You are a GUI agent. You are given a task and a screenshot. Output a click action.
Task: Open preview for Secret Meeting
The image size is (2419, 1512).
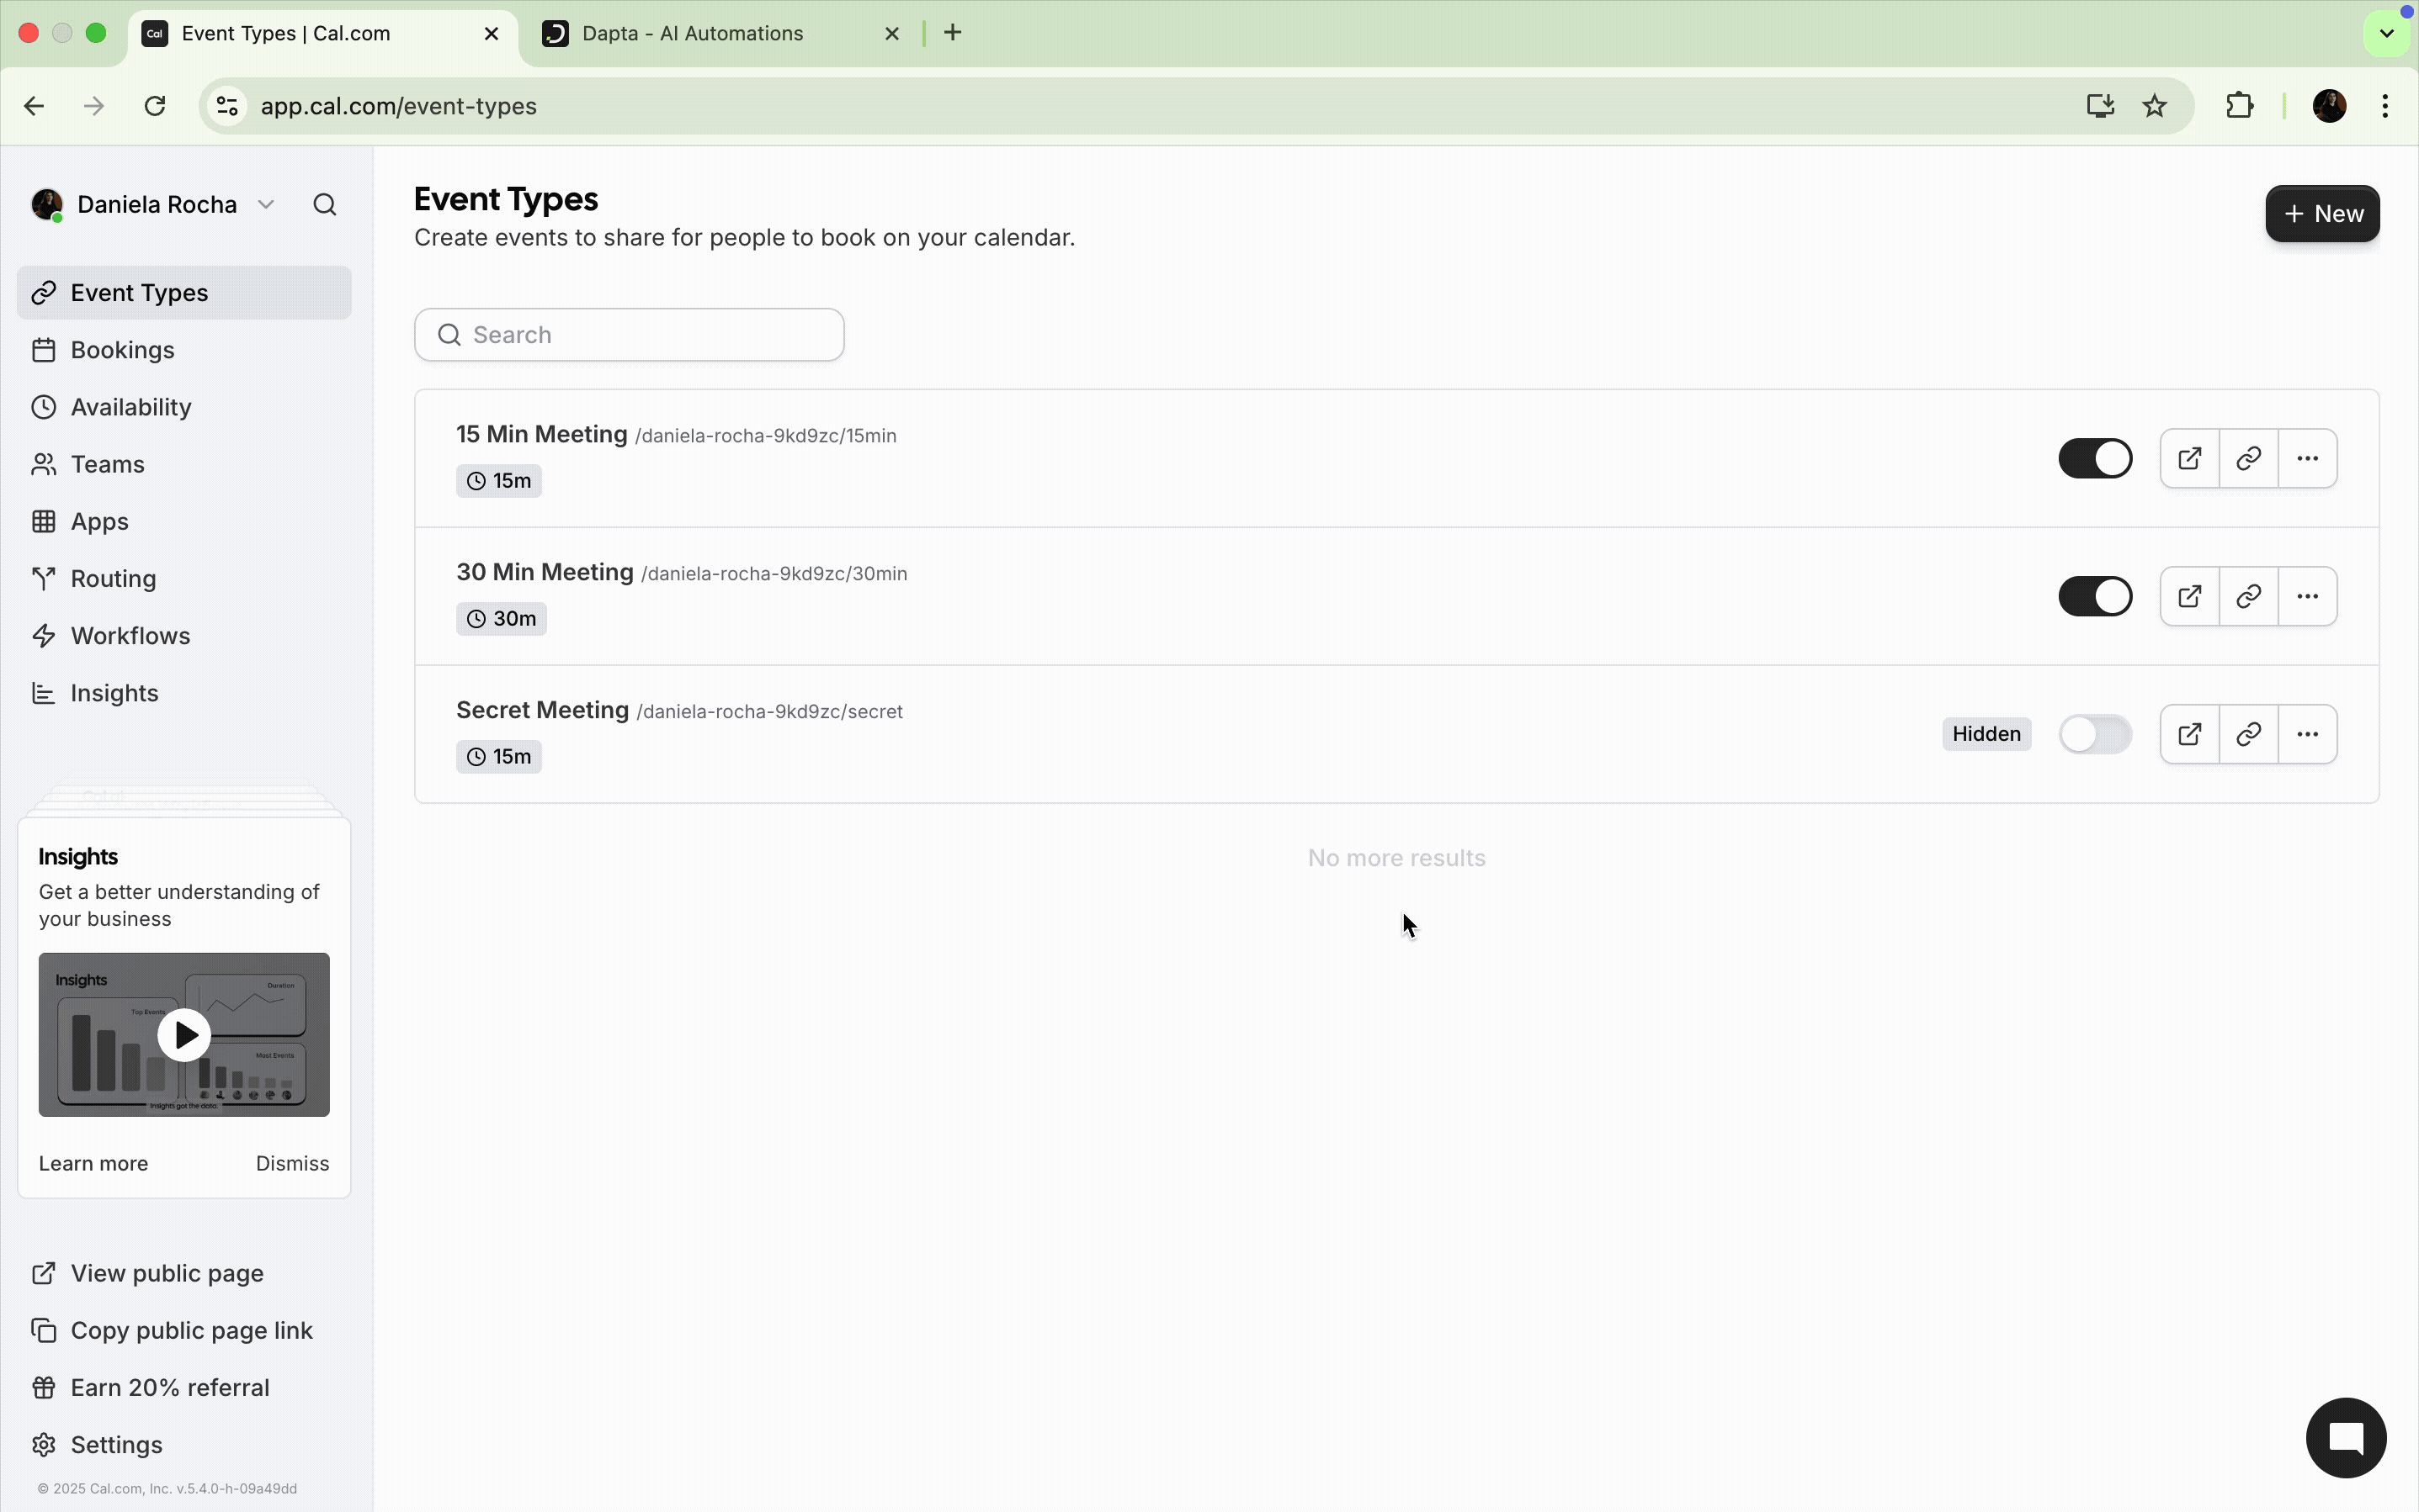(x=2189, y=735)
